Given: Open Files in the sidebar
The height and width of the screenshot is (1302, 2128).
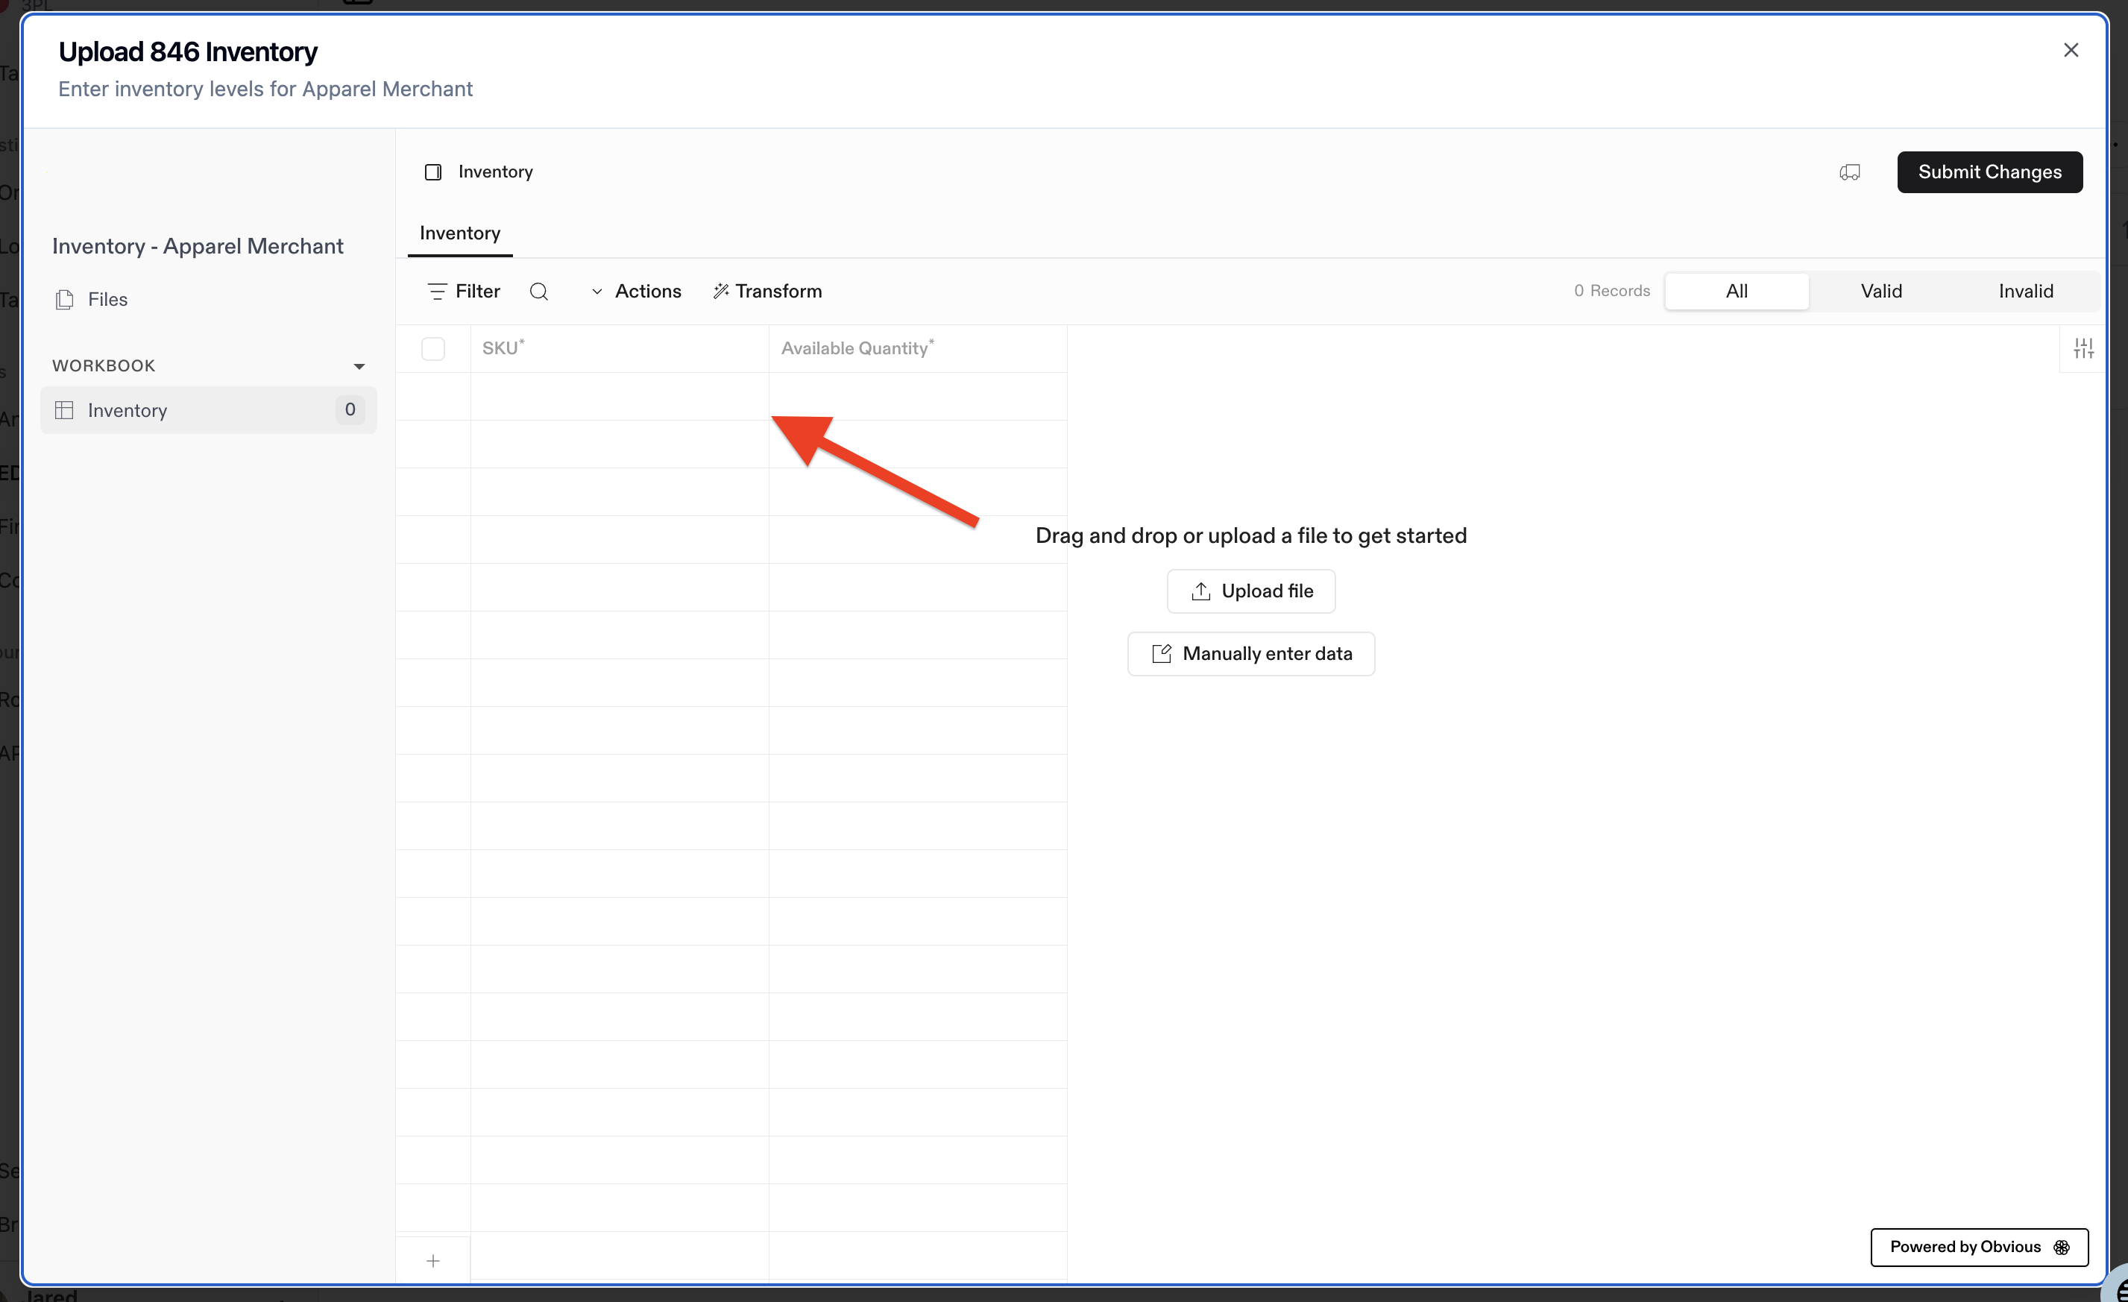Looking at the screenshot, I should [91, 300].
